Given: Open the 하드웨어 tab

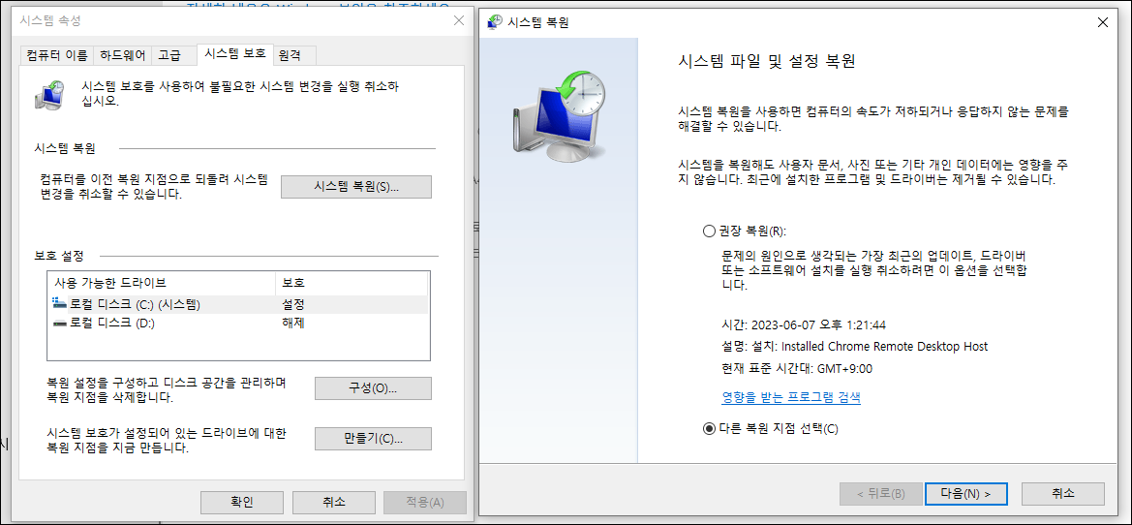Looking at the screenshot, I should click(x=123, y=55).
